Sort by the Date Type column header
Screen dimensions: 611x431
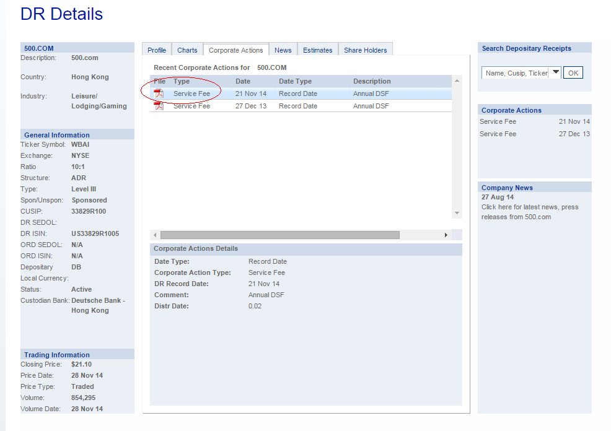coord(295,81)
